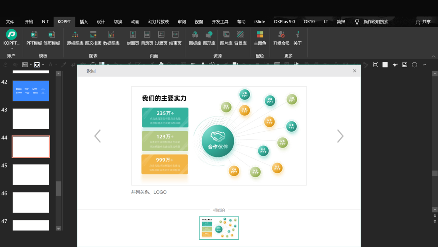Viewport: 438px width, 247px height.
Task: Click the slide panel scrollbar thumb
Action: point(59,189)
